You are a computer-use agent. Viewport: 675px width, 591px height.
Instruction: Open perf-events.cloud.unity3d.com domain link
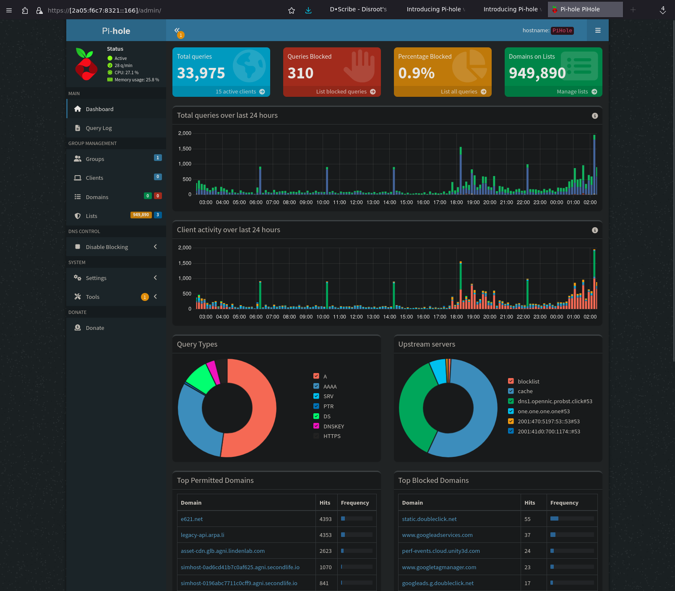click(x=441, y=551)
